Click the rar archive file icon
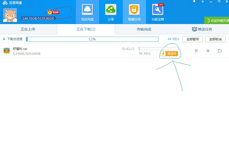Viewport: 229px width, 165px height. [x=6, y=50]
